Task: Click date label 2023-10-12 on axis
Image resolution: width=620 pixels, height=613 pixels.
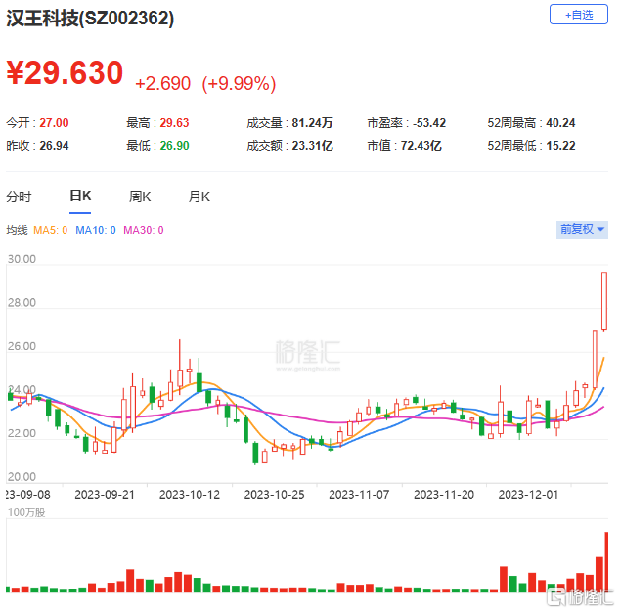Action: coord(190,495)
